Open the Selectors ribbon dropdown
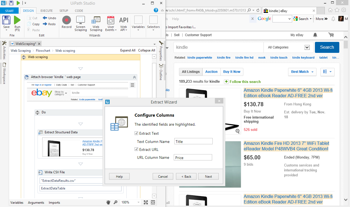Image resolution: width=350 pixels, height=207 pixels. [153, 24]
